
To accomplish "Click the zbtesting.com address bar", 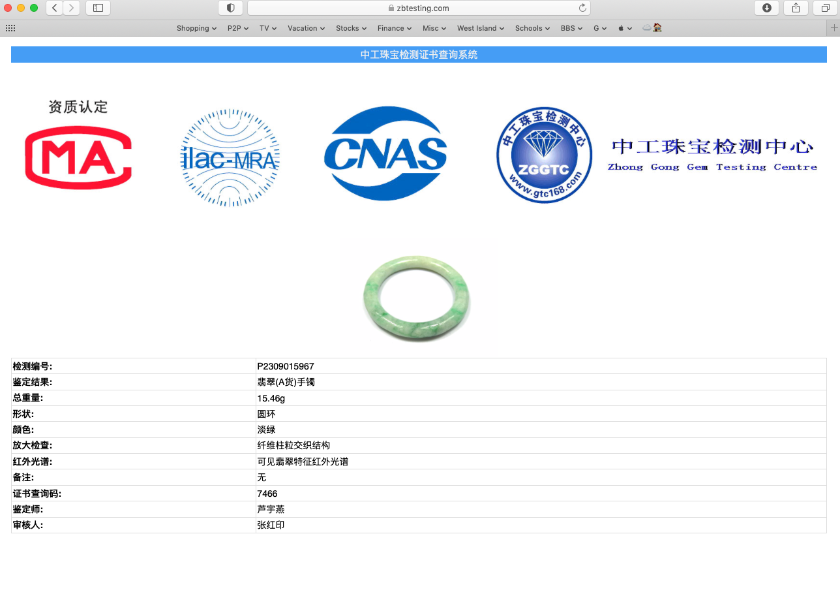I will coord(419,8).
